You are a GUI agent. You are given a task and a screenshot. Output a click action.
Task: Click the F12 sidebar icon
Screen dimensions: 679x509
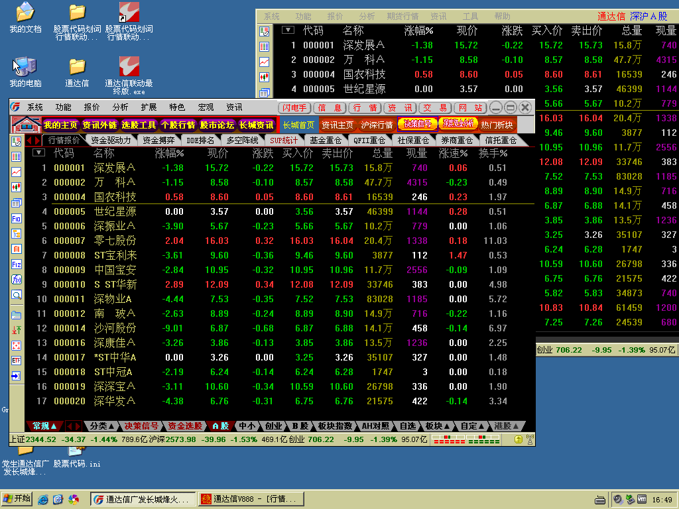point(17,264)
